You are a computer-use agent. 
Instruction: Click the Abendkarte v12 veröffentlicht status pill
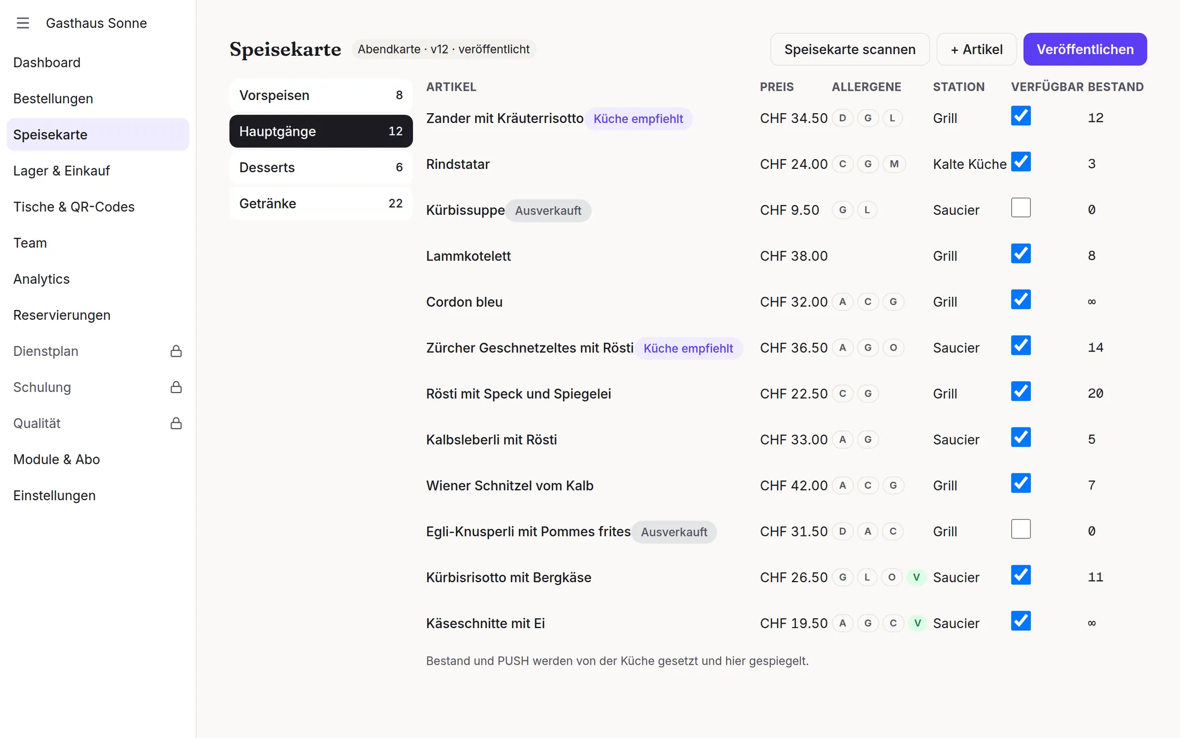coord(444,49)
